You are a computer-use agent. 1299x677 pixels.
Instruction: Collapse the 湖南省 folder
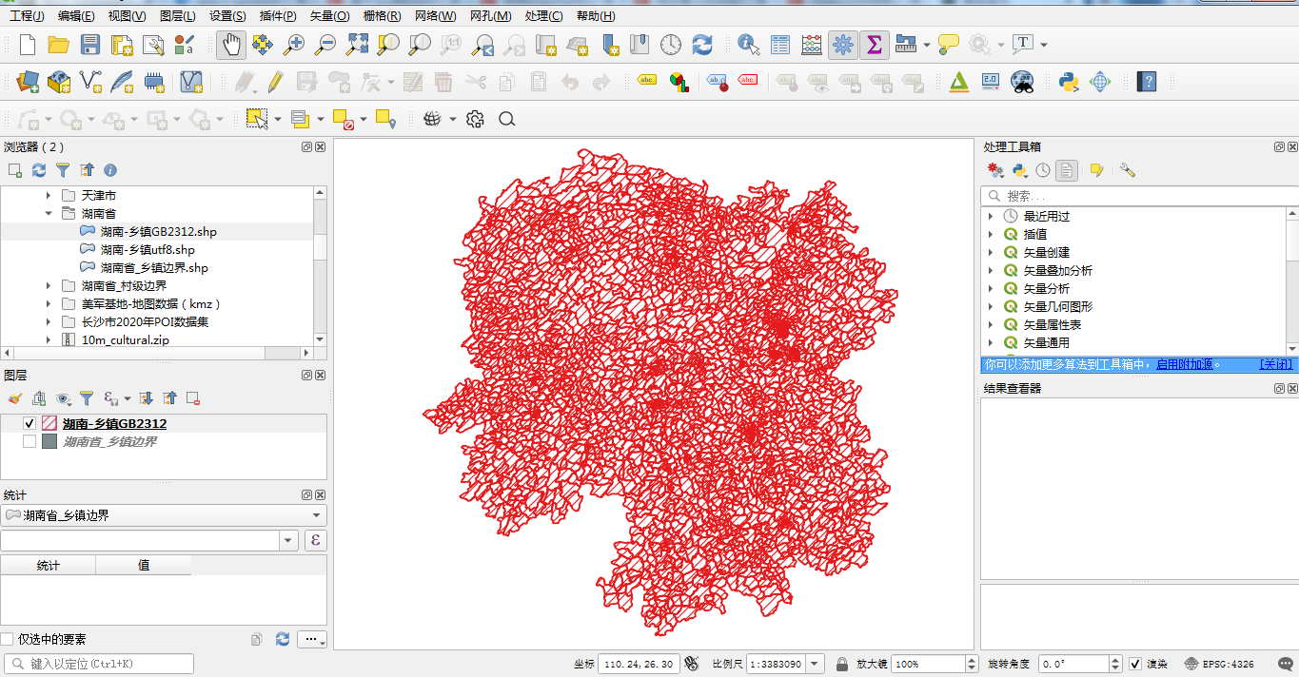coord(49,213)
